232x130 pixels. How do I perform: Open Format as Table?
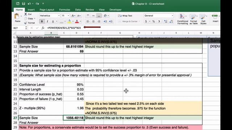[x=194, y=19]
